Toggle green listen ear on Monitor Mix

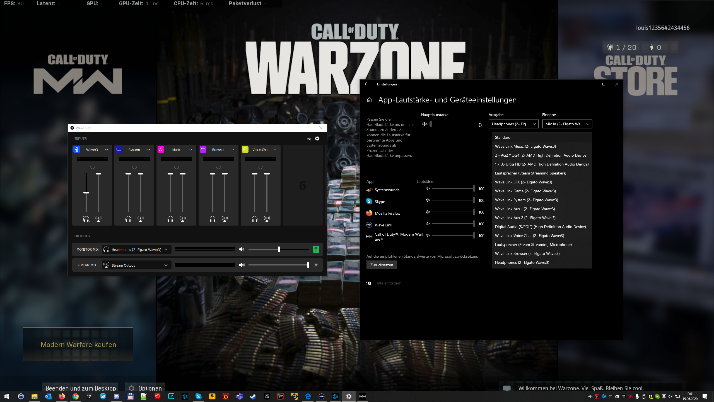point(316,250)
